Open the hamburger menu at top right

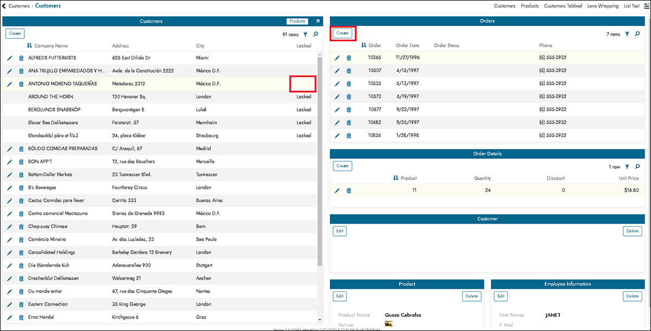click(x=646, y=6)
